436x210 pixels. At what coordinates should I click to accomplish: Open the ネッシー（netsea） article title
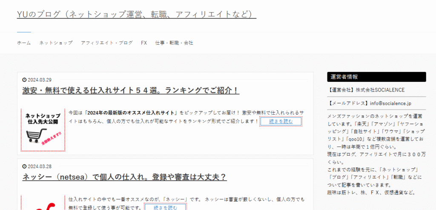click(124, 177)
